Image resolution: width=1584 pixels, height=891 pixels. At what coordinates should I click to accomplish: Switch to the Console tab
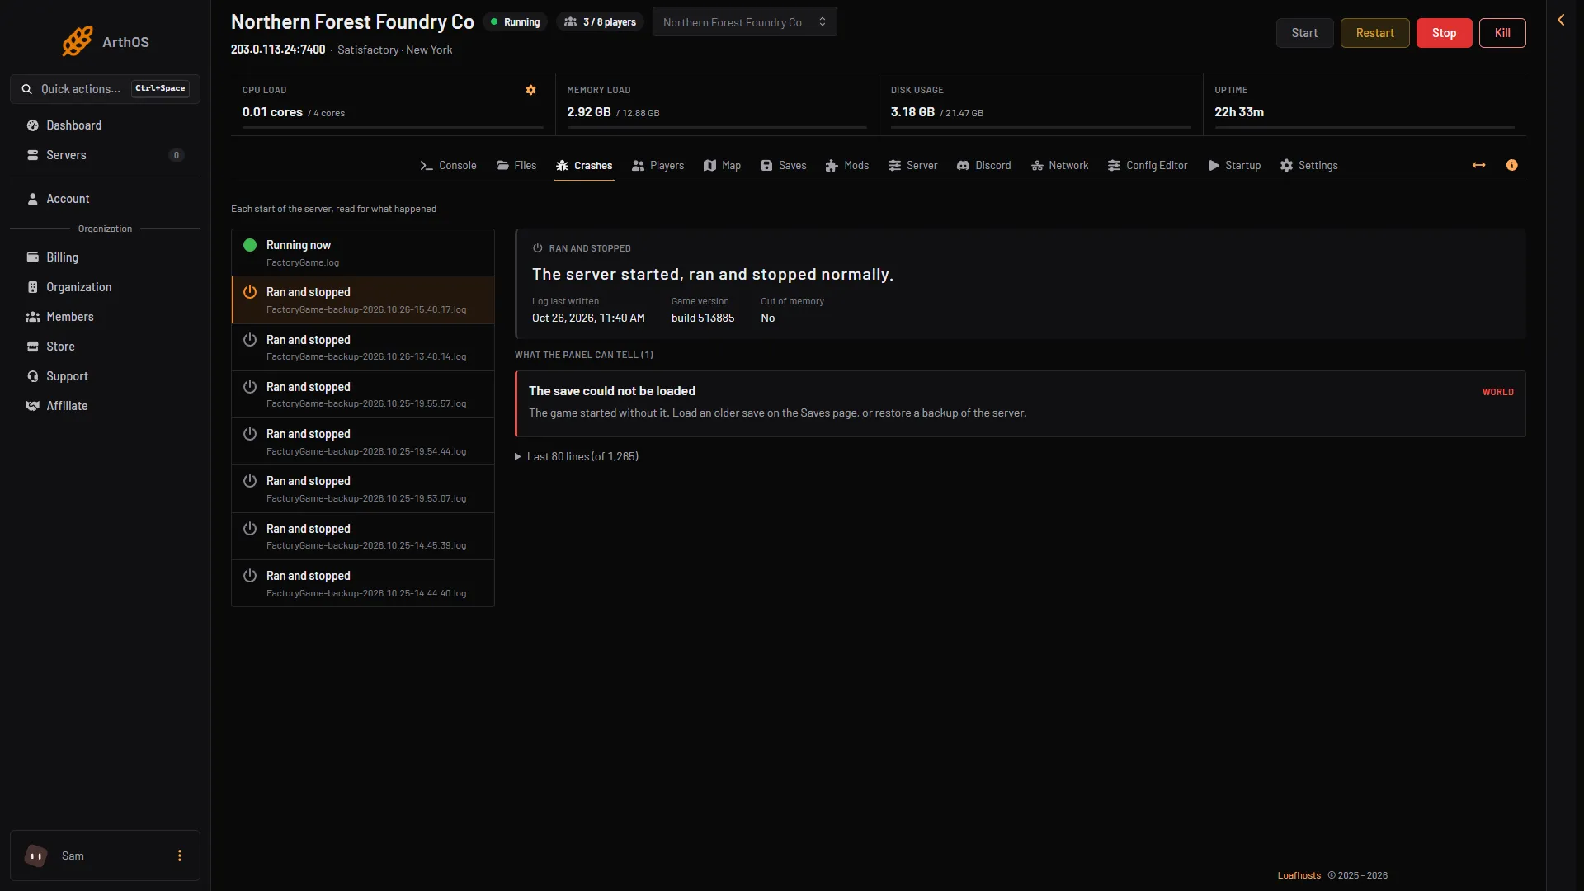(x=448, y=166)
